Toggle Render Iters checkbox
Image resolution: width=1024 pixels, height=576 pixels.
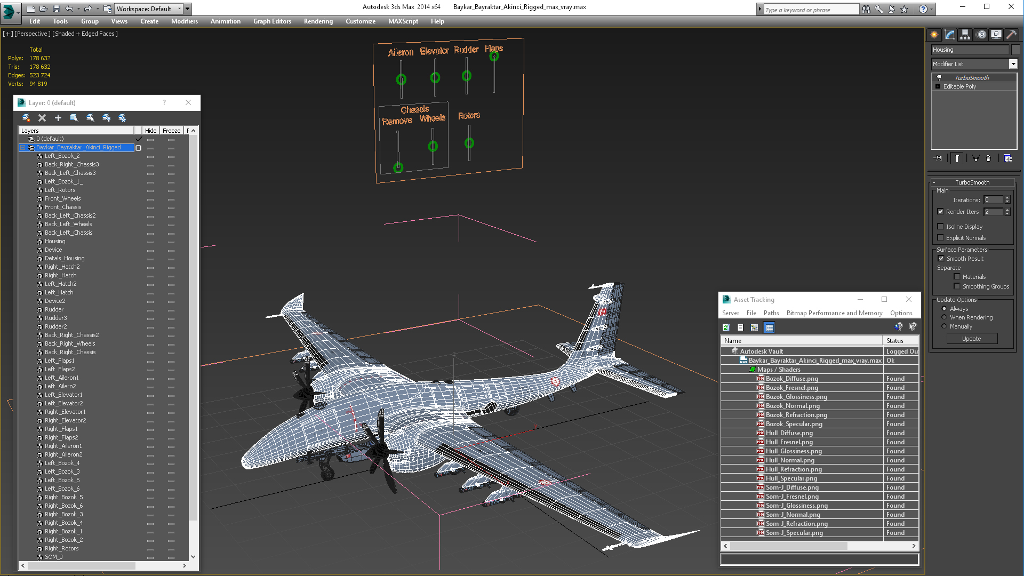[941, 212]
